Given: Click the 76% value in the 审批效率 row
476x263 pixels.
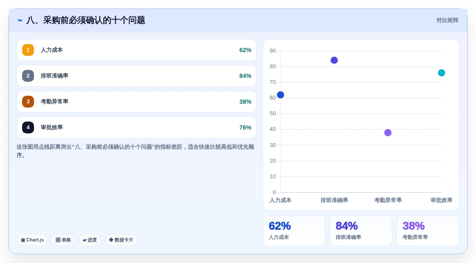Looking at the screenshot, I should click(x=245, y=127).
